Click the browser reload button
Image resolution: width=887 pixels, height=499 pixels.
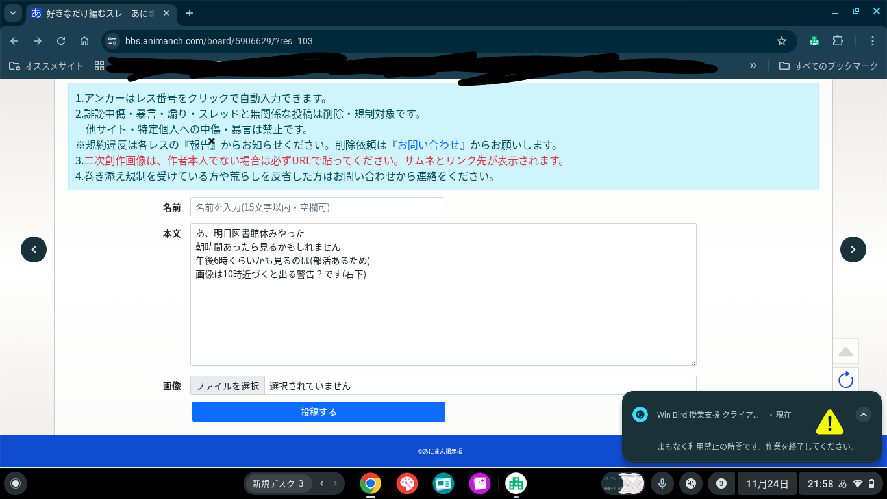click(x=61, y=41)
